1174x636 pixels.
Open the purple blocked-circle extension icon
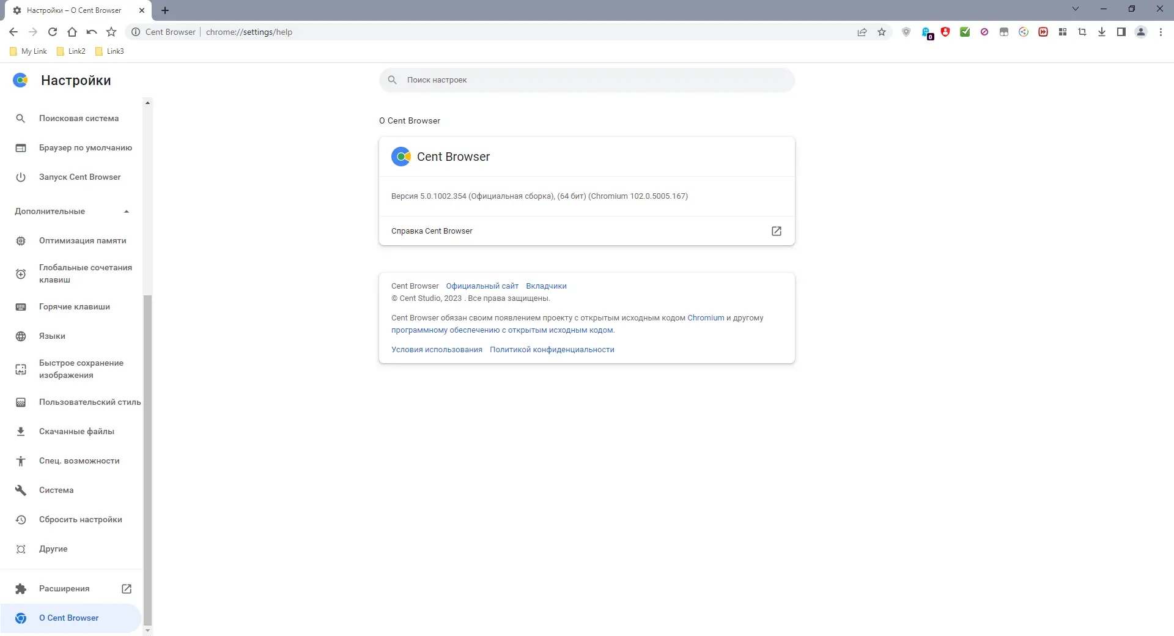click(x=984, y=32)
